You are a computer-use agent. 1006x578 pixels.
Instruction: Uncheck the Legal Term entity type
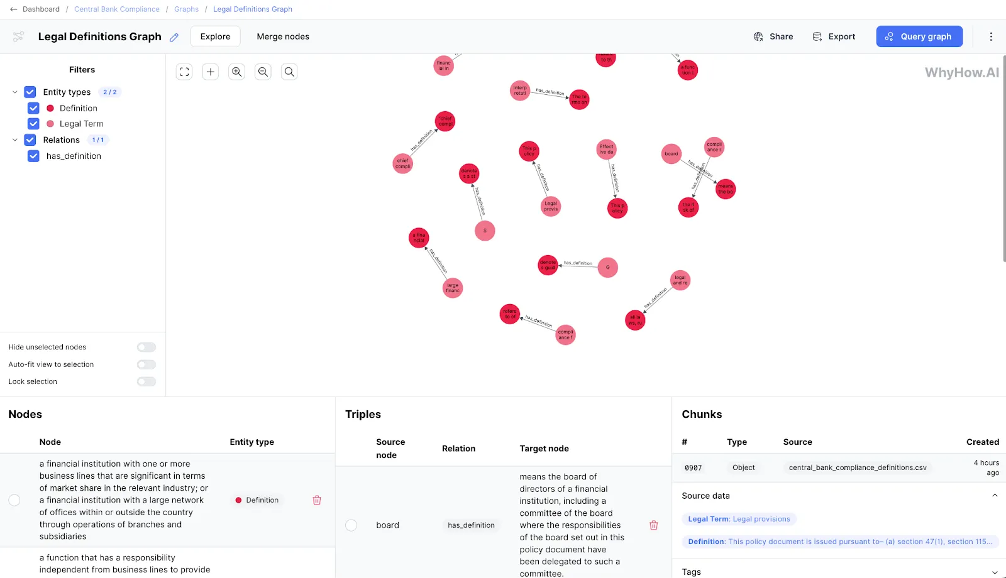(x=33, y=124)
